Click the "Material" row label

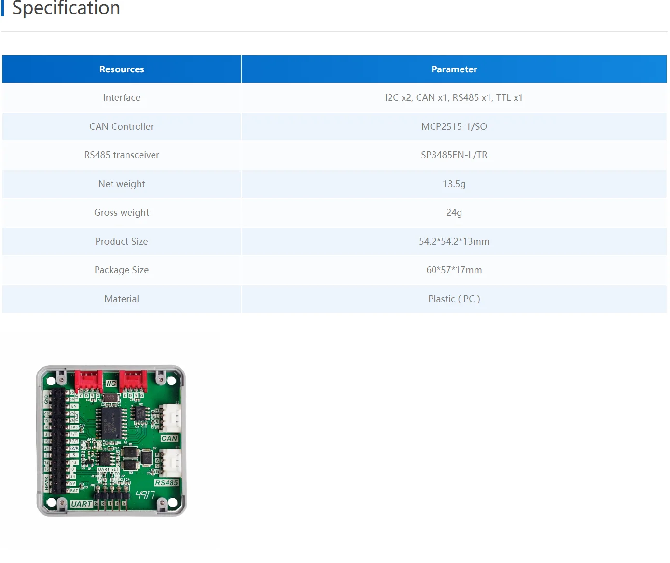coord(122,299)
